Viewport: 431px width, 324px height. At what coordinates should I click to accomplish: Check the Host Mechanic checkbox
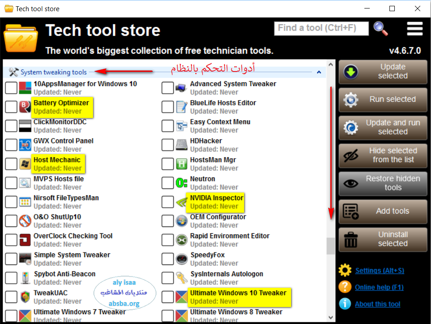click(11, 164)
